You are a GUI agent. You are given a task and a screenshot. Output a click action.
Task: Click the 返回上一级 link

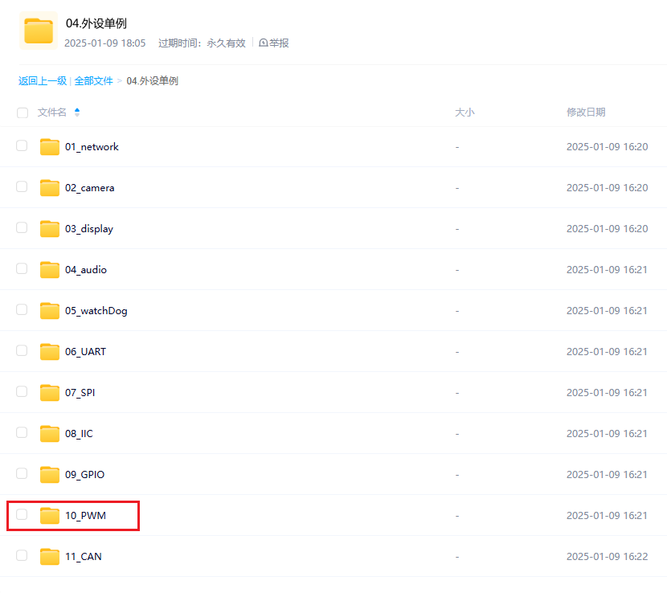pos(42,80)
